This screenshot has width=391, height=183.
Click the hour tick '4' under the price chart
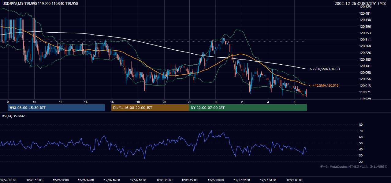(x=268, y=102)
